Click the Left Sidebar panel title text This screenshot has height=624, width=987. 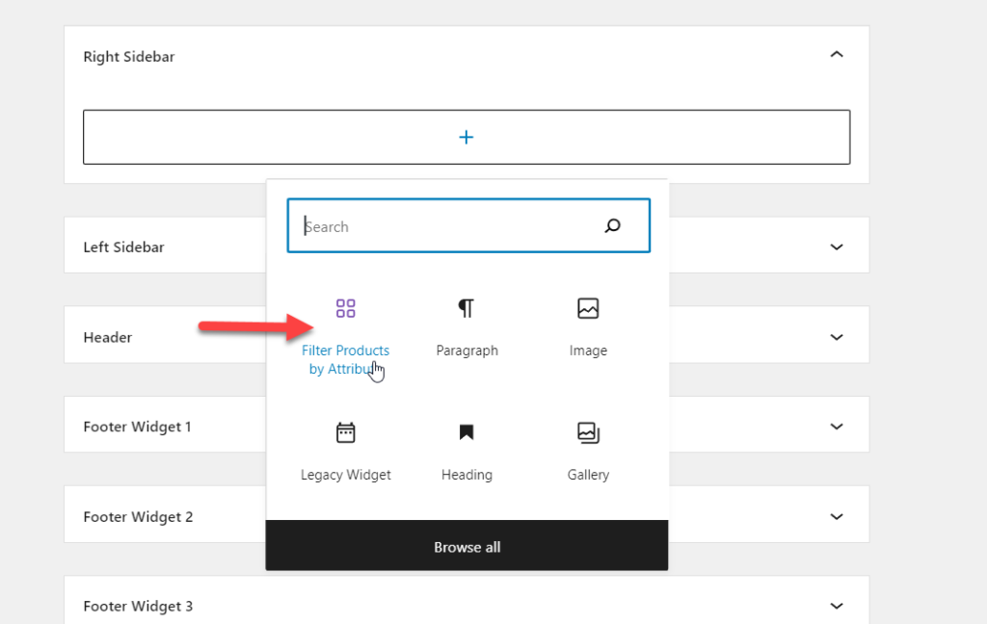[123, 247]
